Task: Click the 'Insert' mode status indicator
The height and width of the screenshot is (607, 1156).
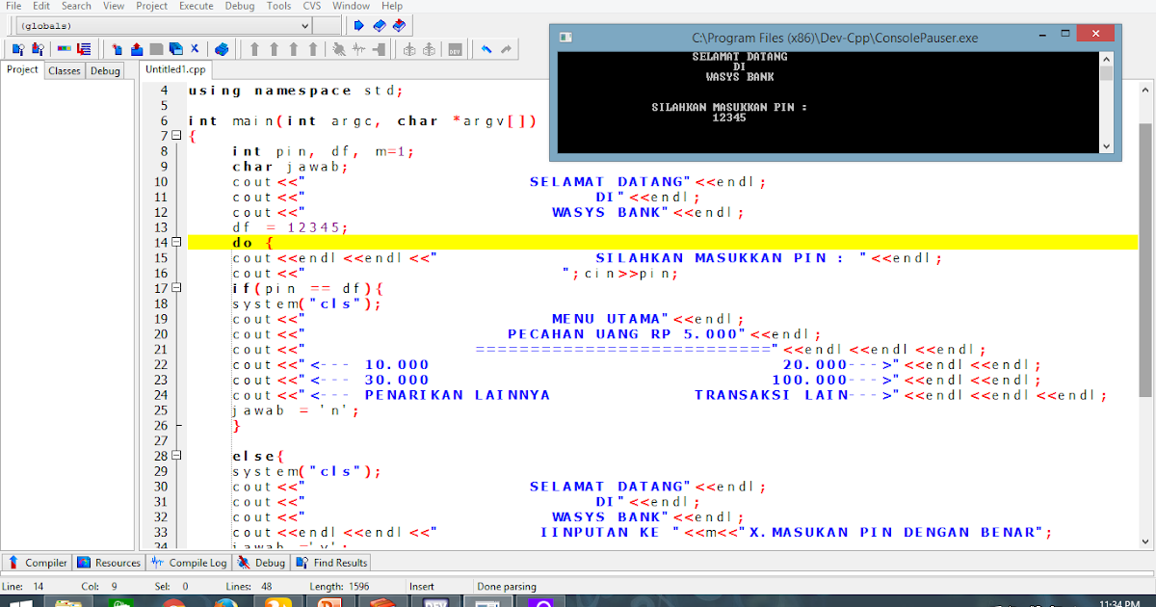Action: coord(422,587)
